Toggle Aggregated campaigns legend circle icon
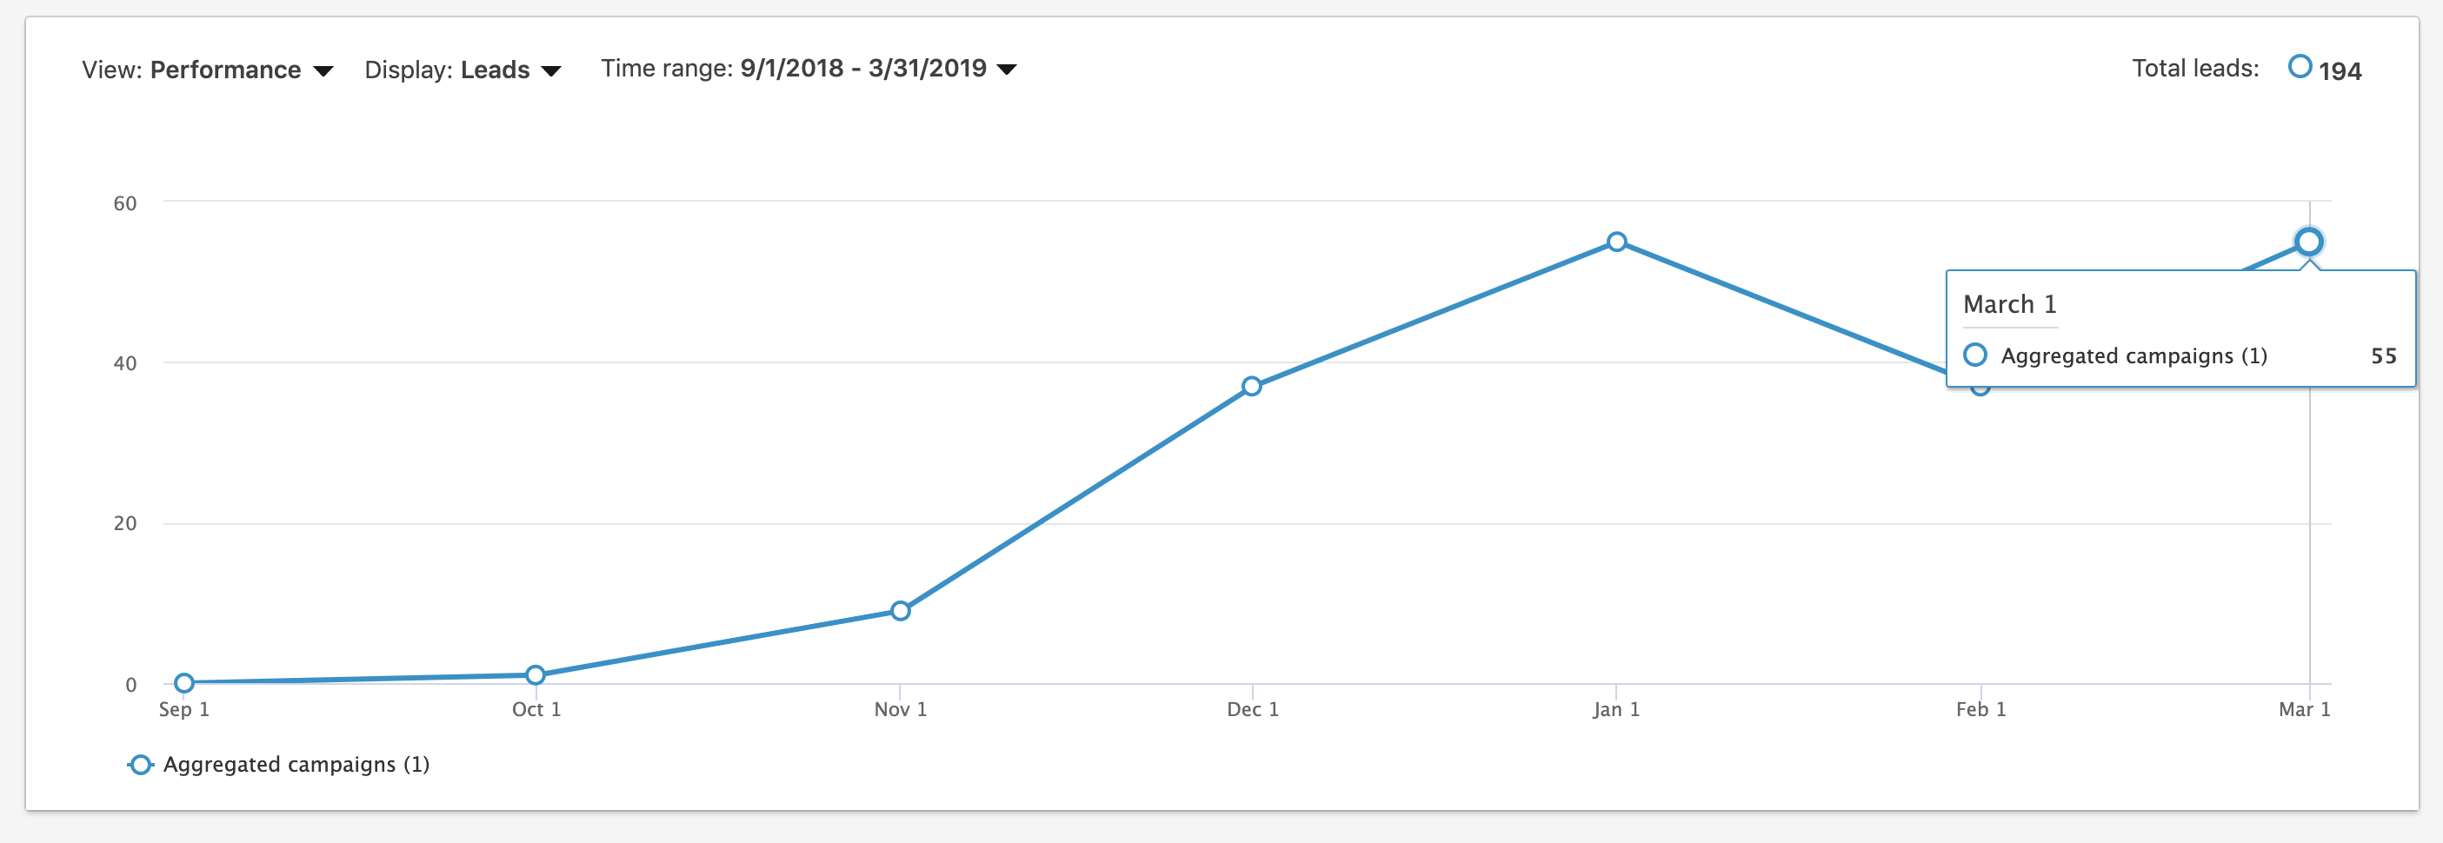Image resolution: width=2443 pixels, height=843 pixels. click(x=140, y=766)
